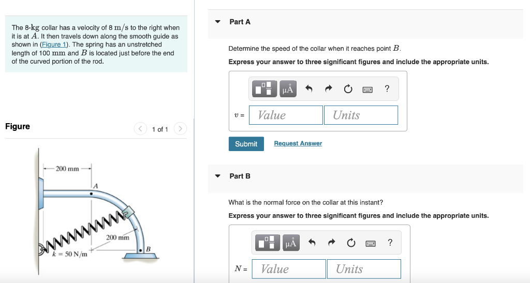Collapse the Part A section

pos(218,22)
